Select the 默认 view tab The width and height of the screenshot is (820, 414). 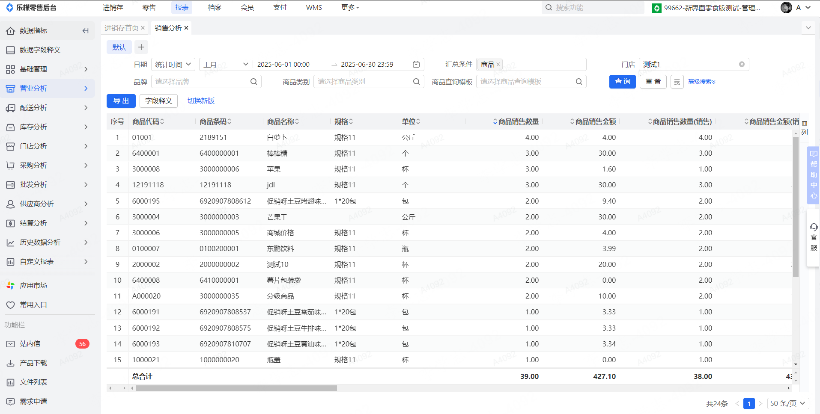(x=119, y=47)
